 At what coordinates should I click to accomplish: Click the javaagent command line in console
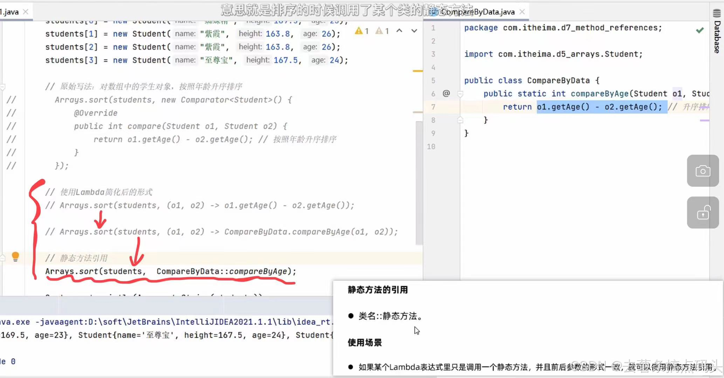(166, 322)
